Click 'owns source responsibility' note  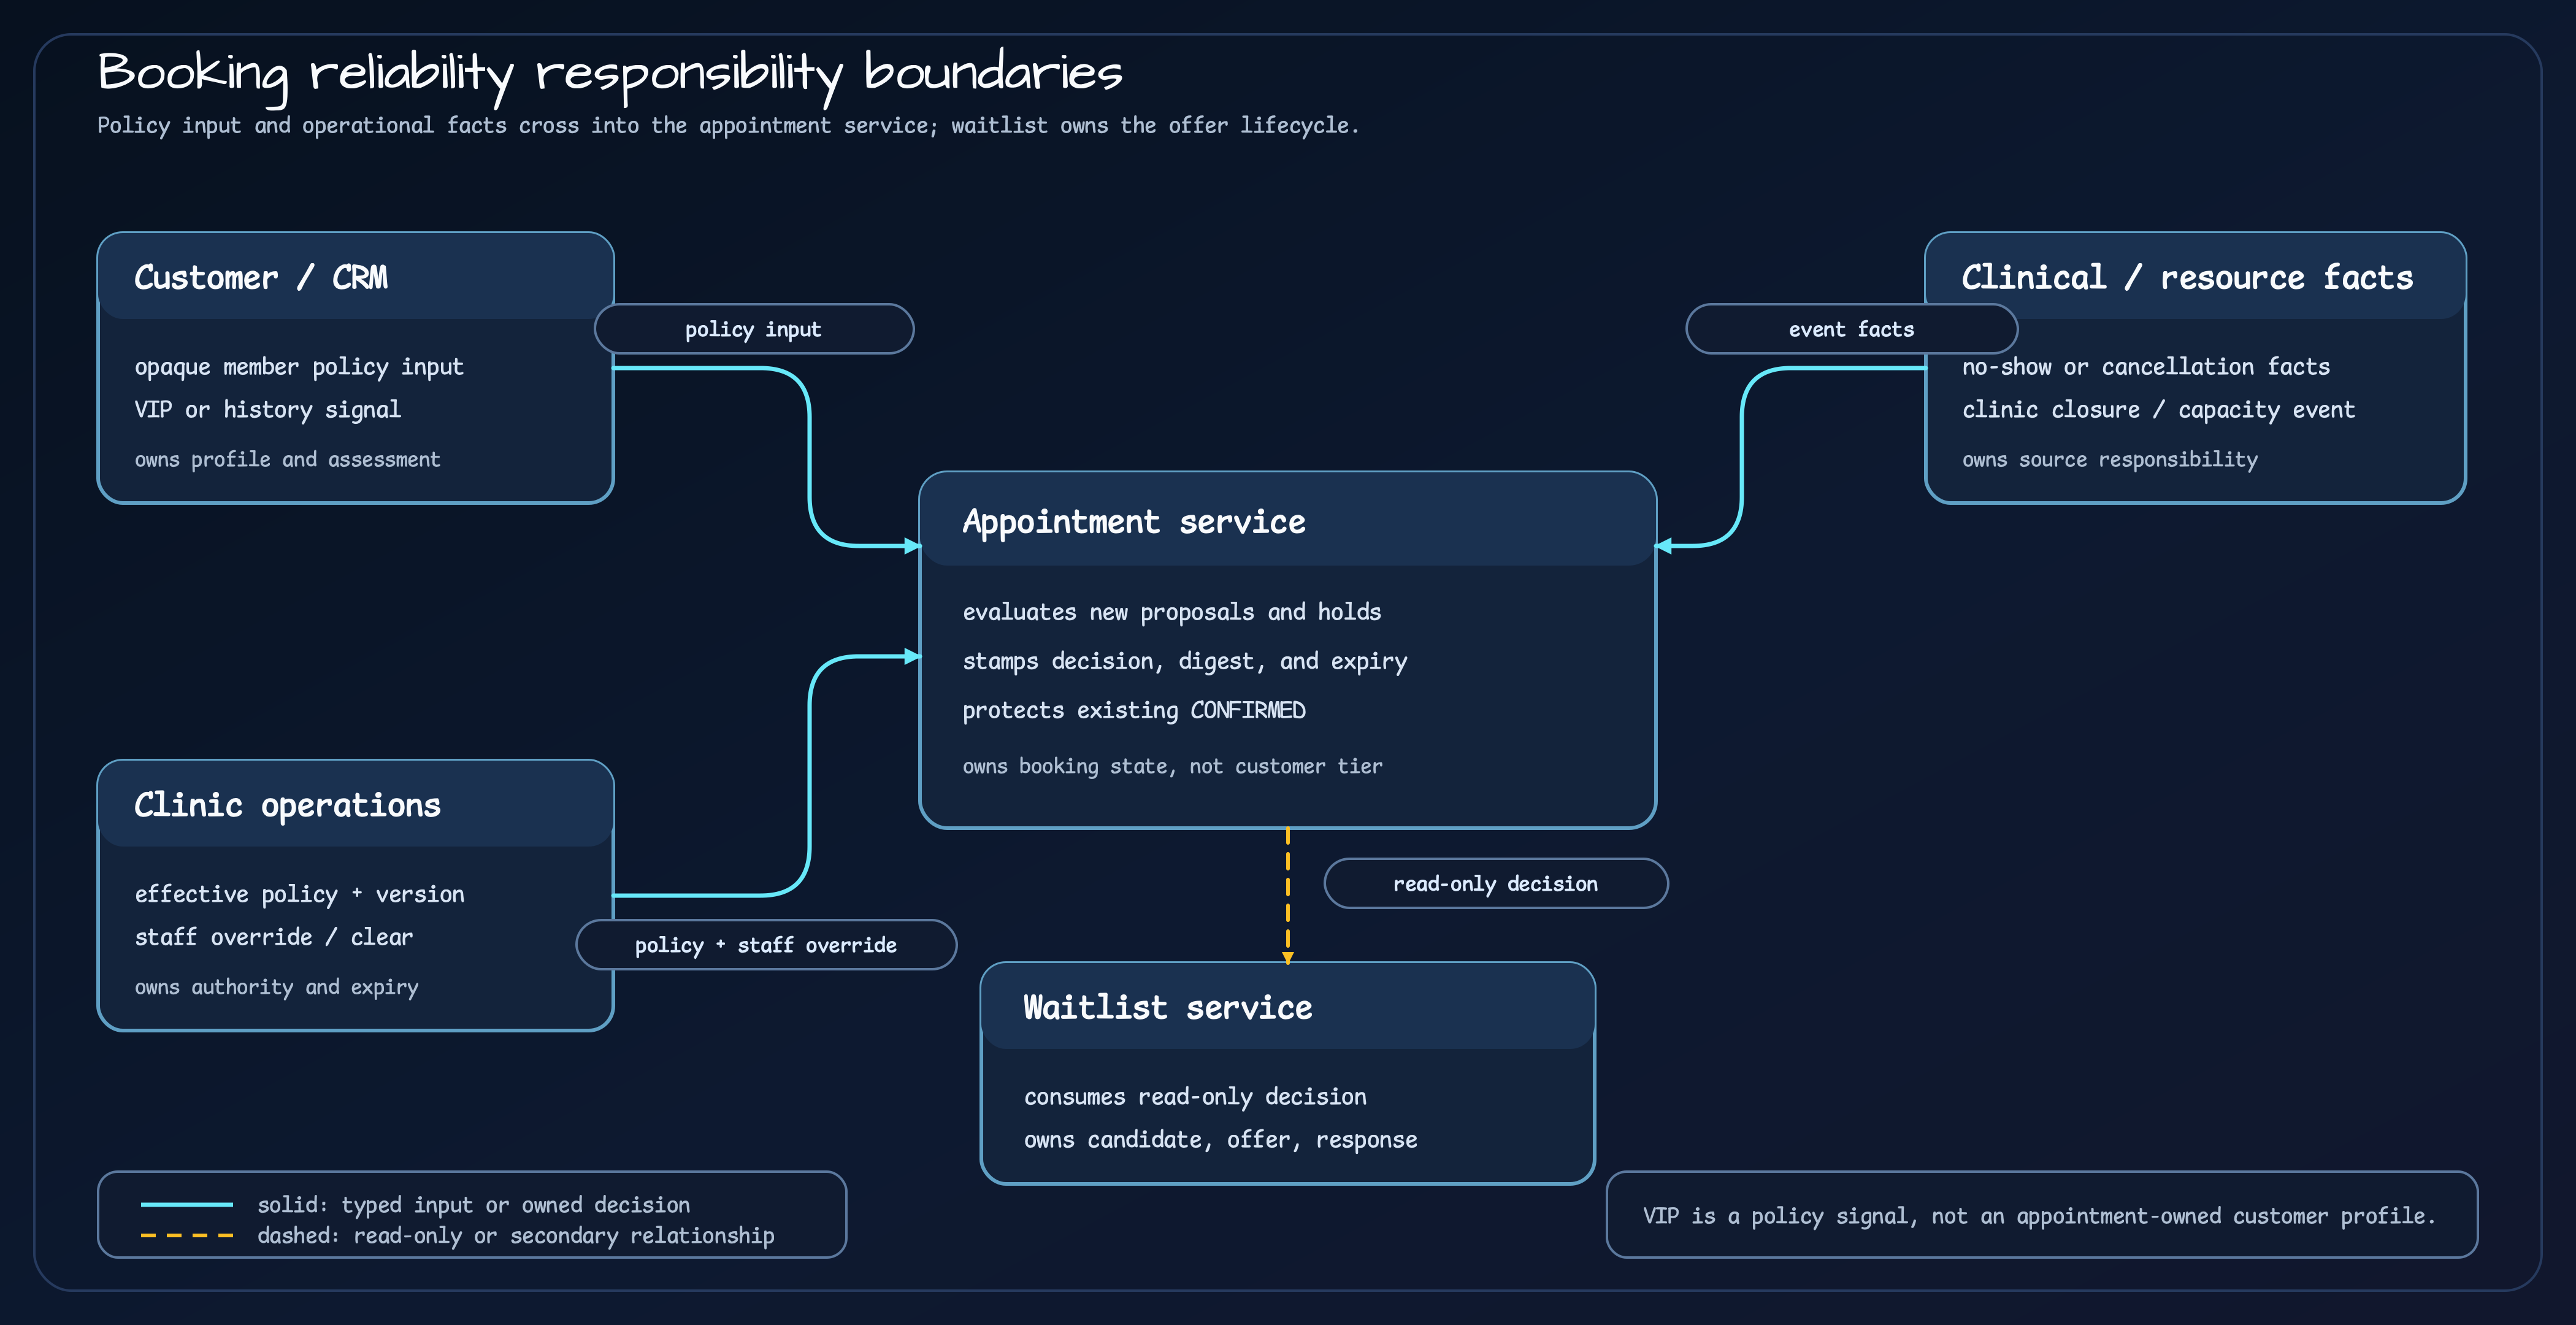pos(2110,460)
